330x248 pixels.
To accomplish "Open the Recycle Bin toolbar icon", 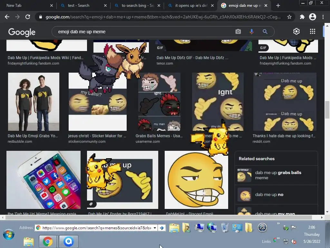I will (x=225, y=228).
